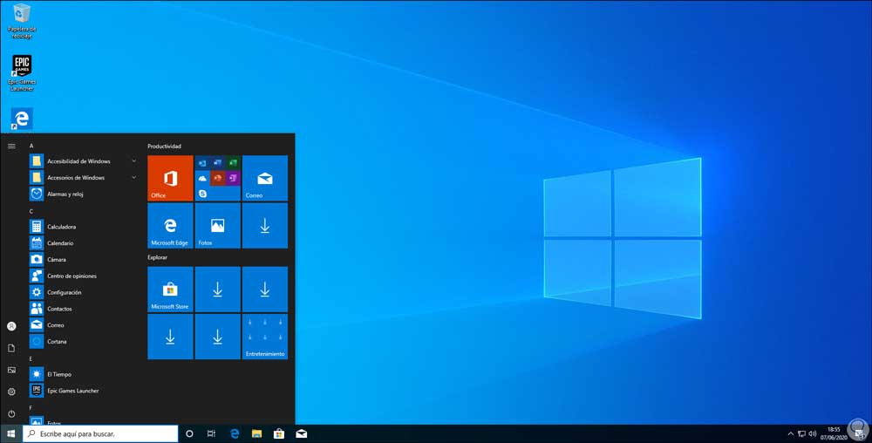Open Task View on the taskbar
The image size is (872, 443).
click(x=211, y=433)
